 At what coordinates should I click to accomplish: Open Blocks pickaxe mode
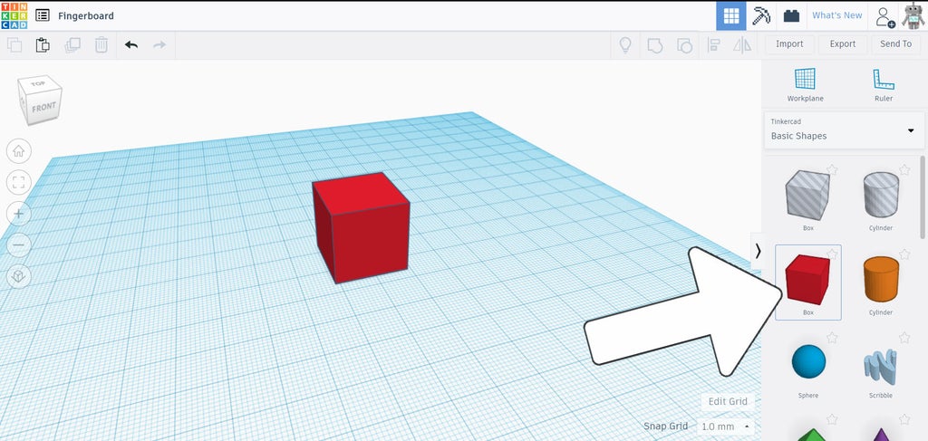(761, 15)
